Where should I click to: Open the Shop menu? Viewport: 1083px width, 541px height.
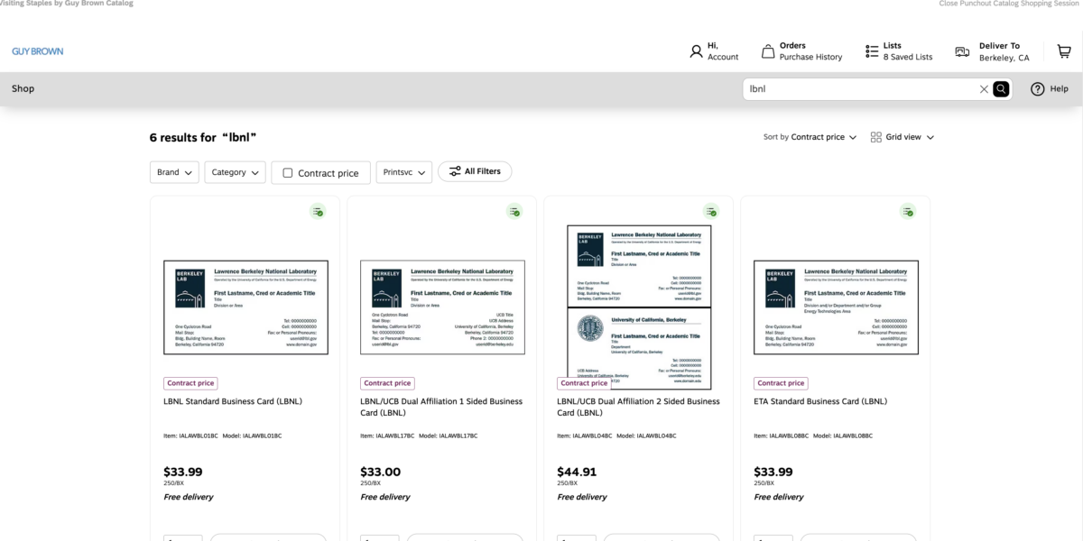(x=23, y=88)
